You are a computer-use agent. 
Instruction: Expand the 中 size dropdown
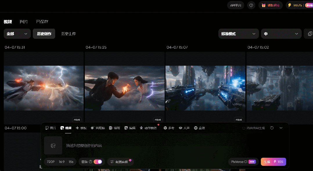pos(281,34)
